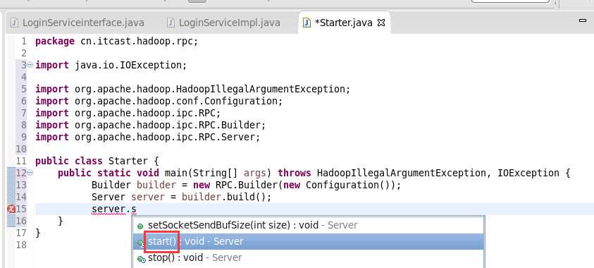
Task: Place cursor on package cn.itcast.hadoop.rpc line
Action: [117, 41]
